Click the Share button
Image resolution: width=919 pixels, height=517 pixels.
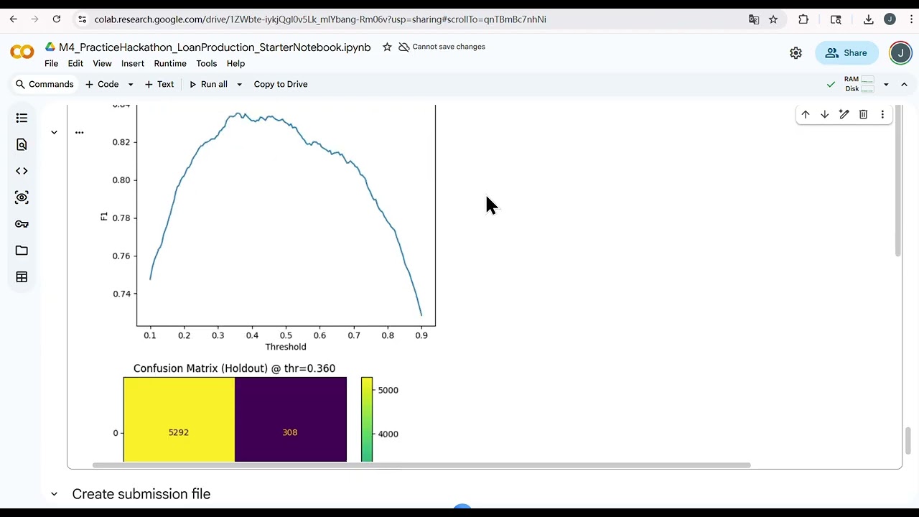pyautogui.click(x=846, y=53)
